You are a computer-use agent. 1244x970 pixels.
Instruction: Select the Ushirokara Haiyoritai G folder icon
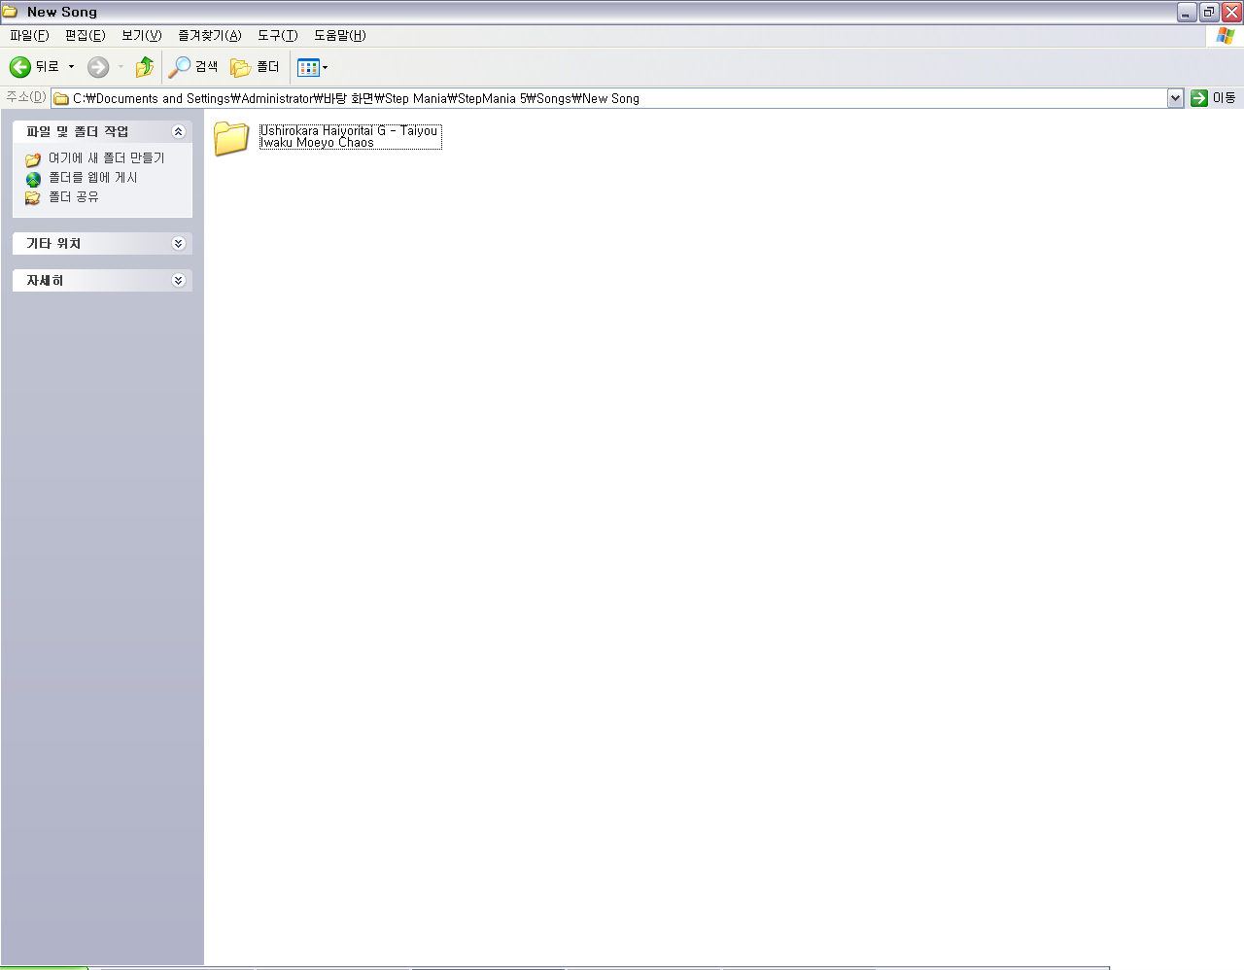(x=231, y=137)
